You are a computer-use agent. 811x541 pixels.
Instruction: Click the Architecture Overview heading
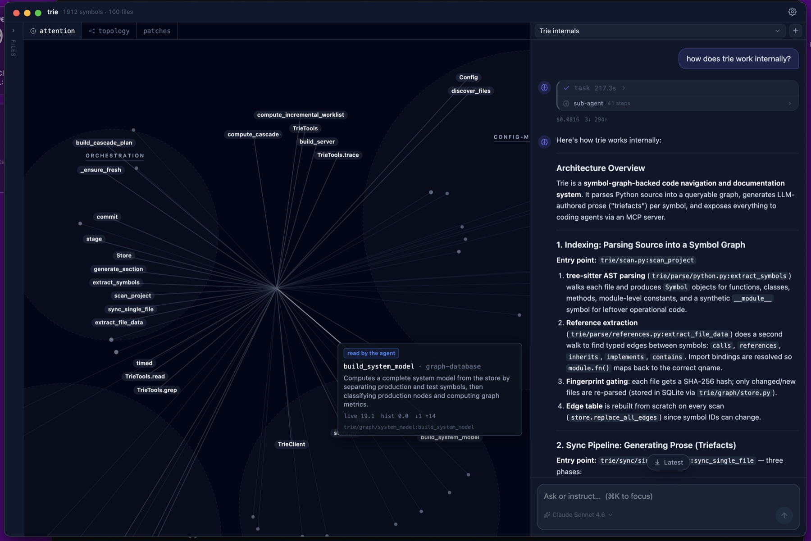click(601, 168)
